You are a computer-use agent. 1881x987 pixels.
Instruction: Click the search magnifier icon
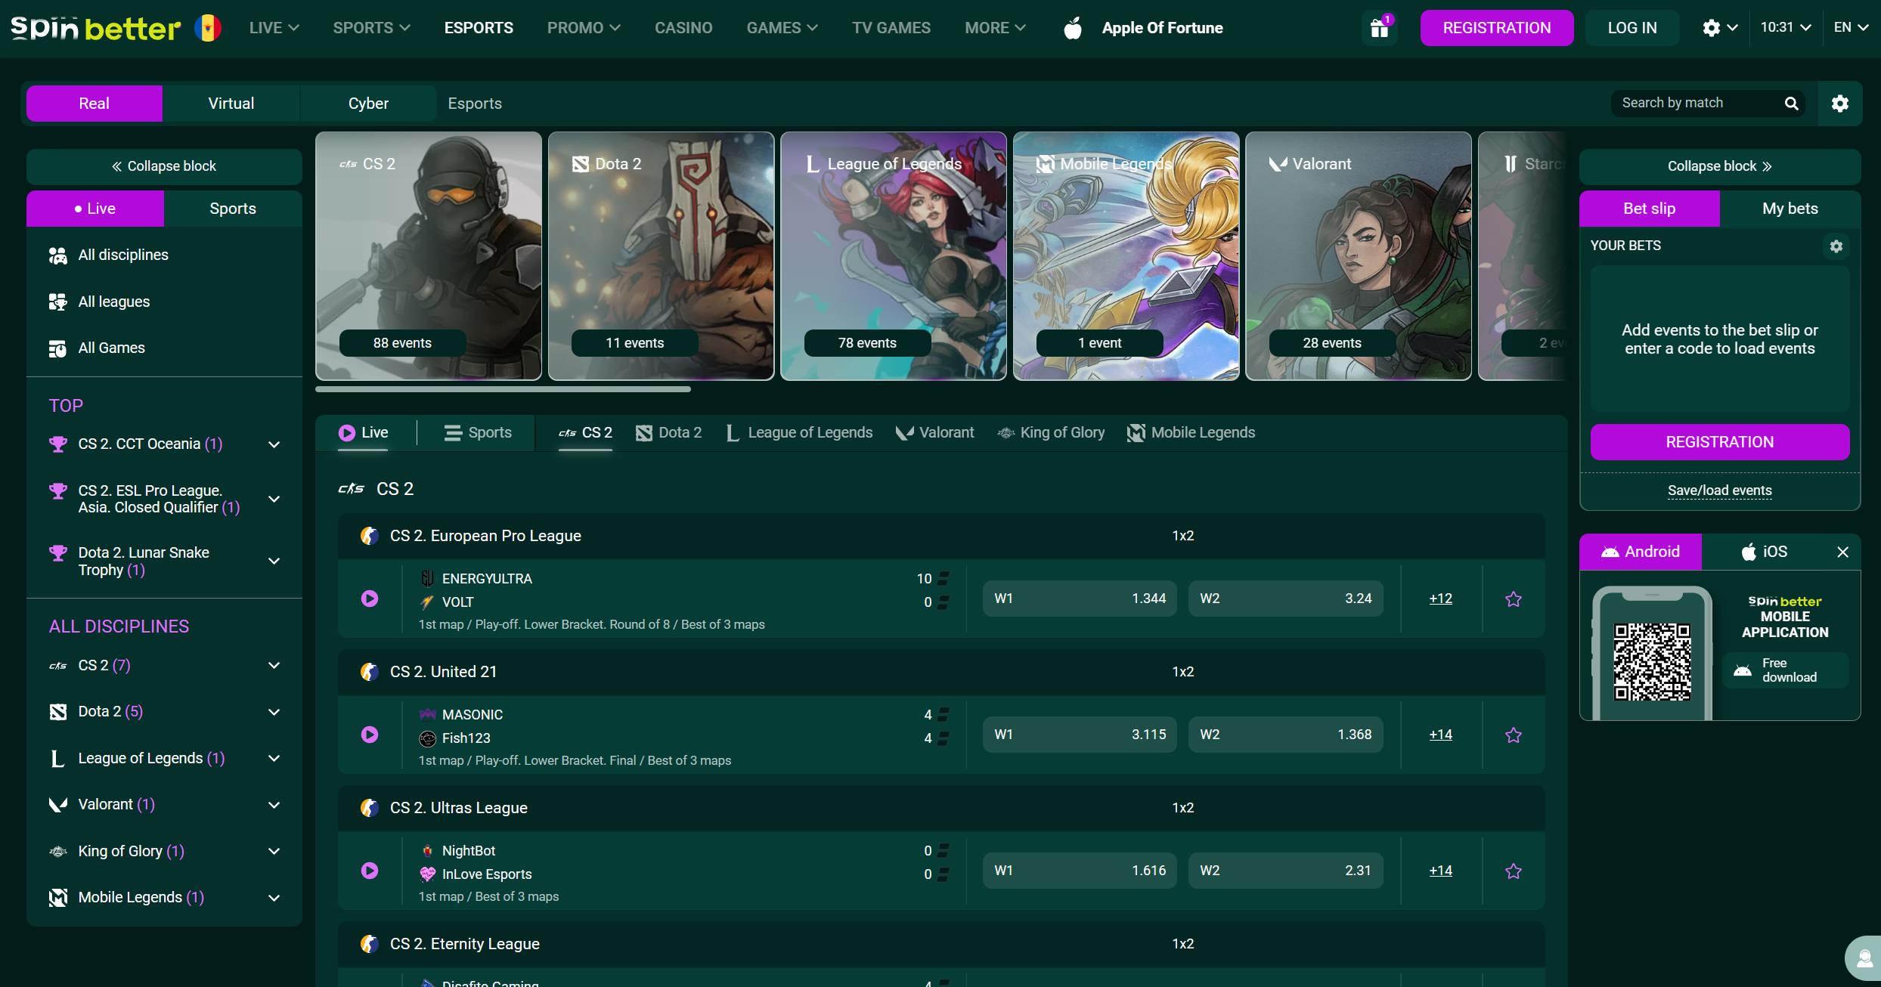click(x=1791, y=104)
